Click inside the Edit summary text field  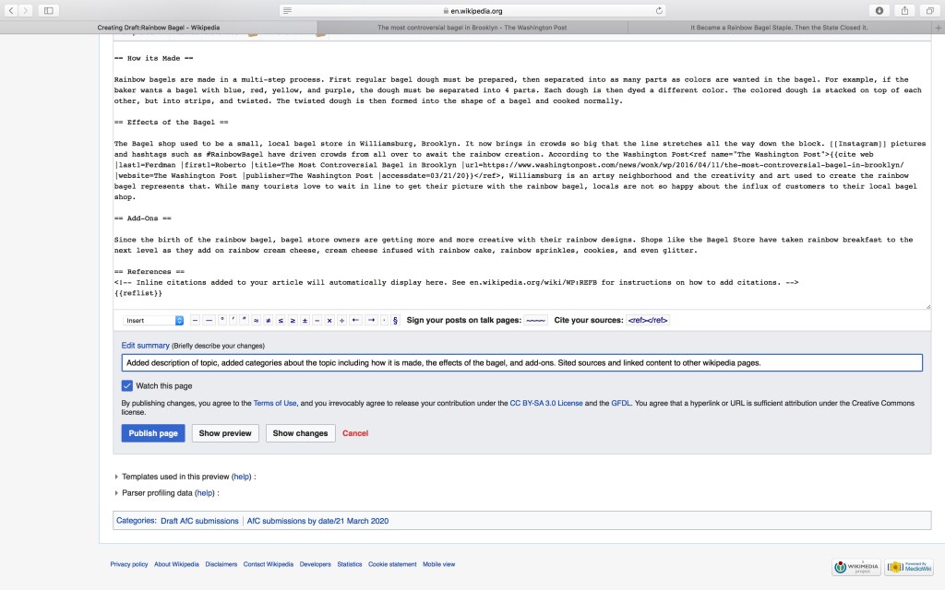521,363
